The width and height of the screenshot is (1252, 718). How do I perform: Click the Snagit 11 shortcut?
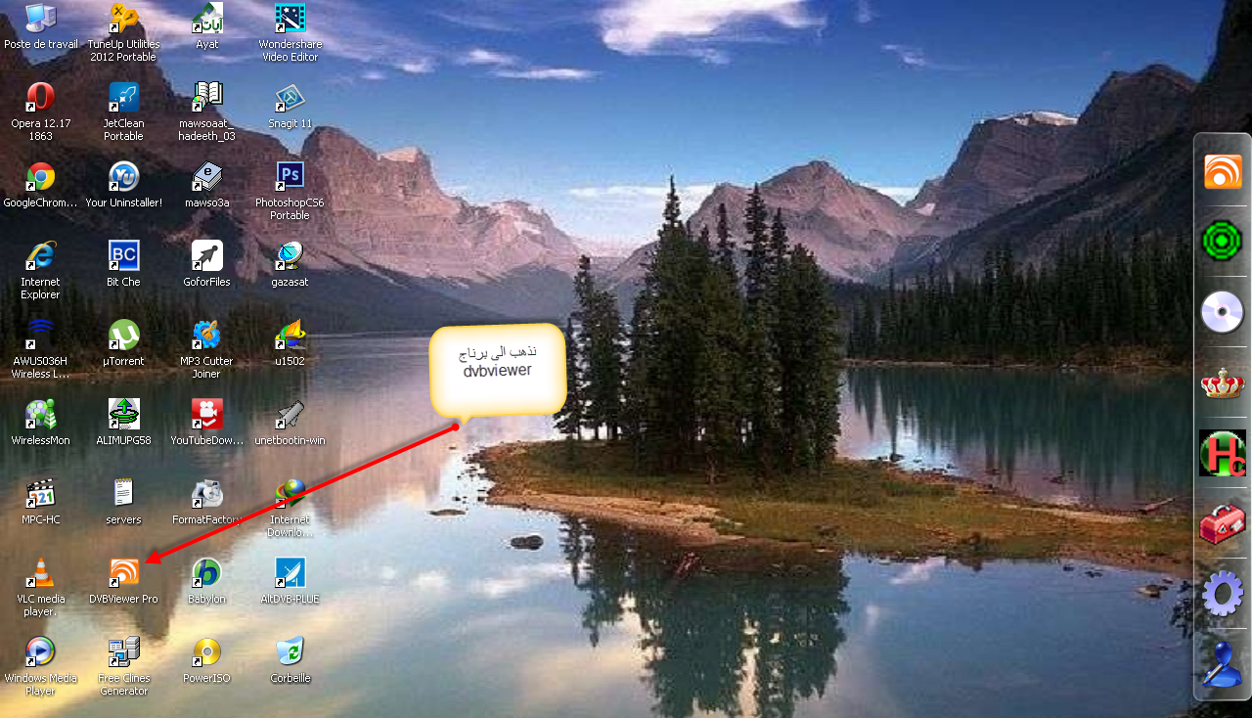290,97
